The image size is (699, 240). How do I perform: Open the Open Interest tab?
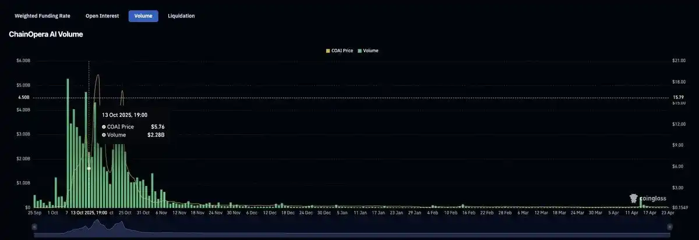click(102, 16)
